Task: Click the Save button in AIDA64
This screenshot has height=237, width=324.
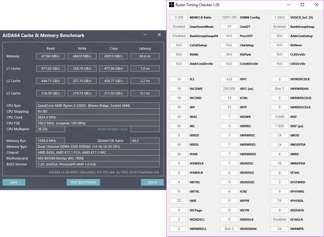Action: tap(14, 182)
